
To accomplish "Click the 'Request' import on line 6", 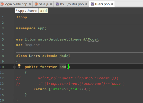I will (32, 45).
